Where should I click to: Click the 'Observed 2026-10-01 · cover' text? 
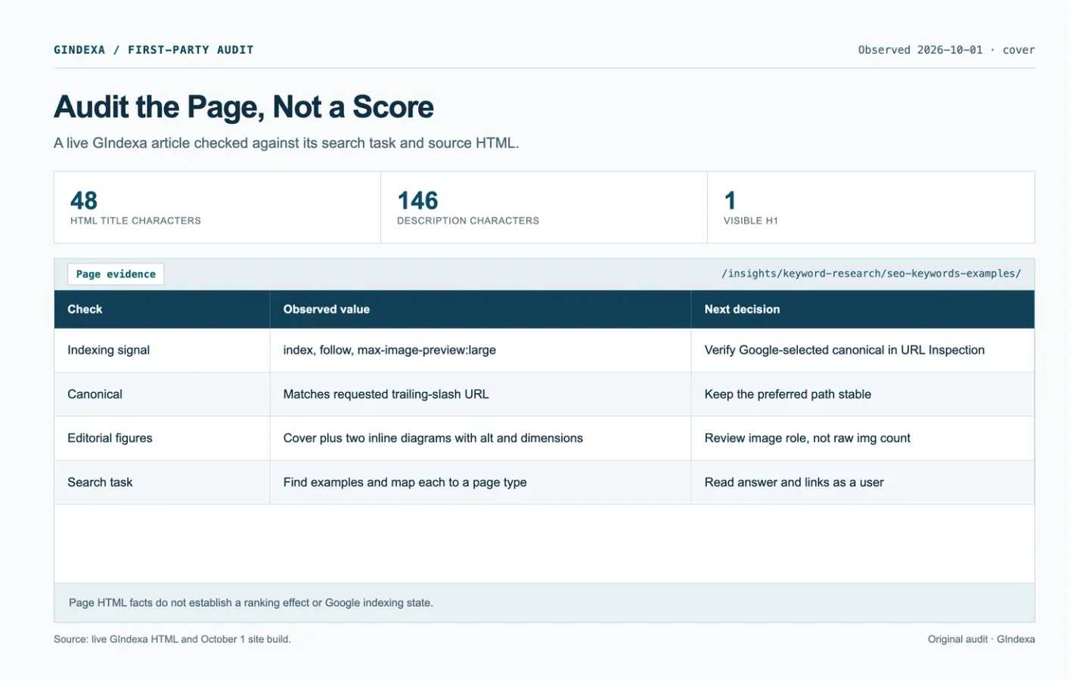pyautogui.click(x=946, y=50)
